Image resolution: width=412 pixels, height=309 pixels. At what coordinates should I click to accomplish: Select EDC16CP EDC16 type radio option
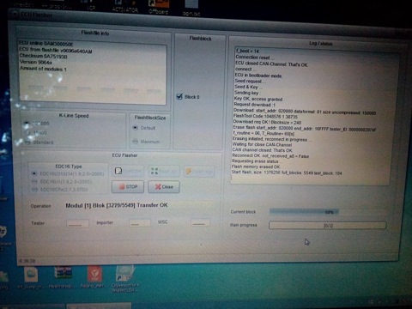34,190
